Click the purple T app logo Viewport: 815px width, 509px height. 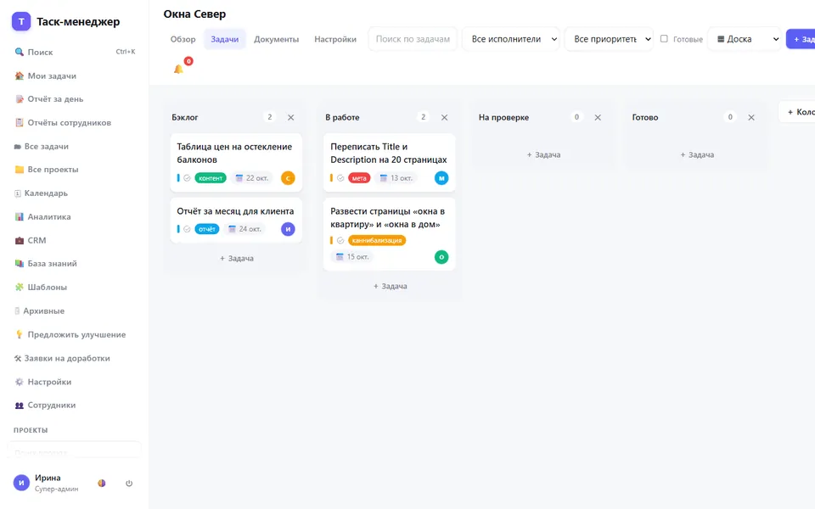pyautogui.click(x=21, y=21)
